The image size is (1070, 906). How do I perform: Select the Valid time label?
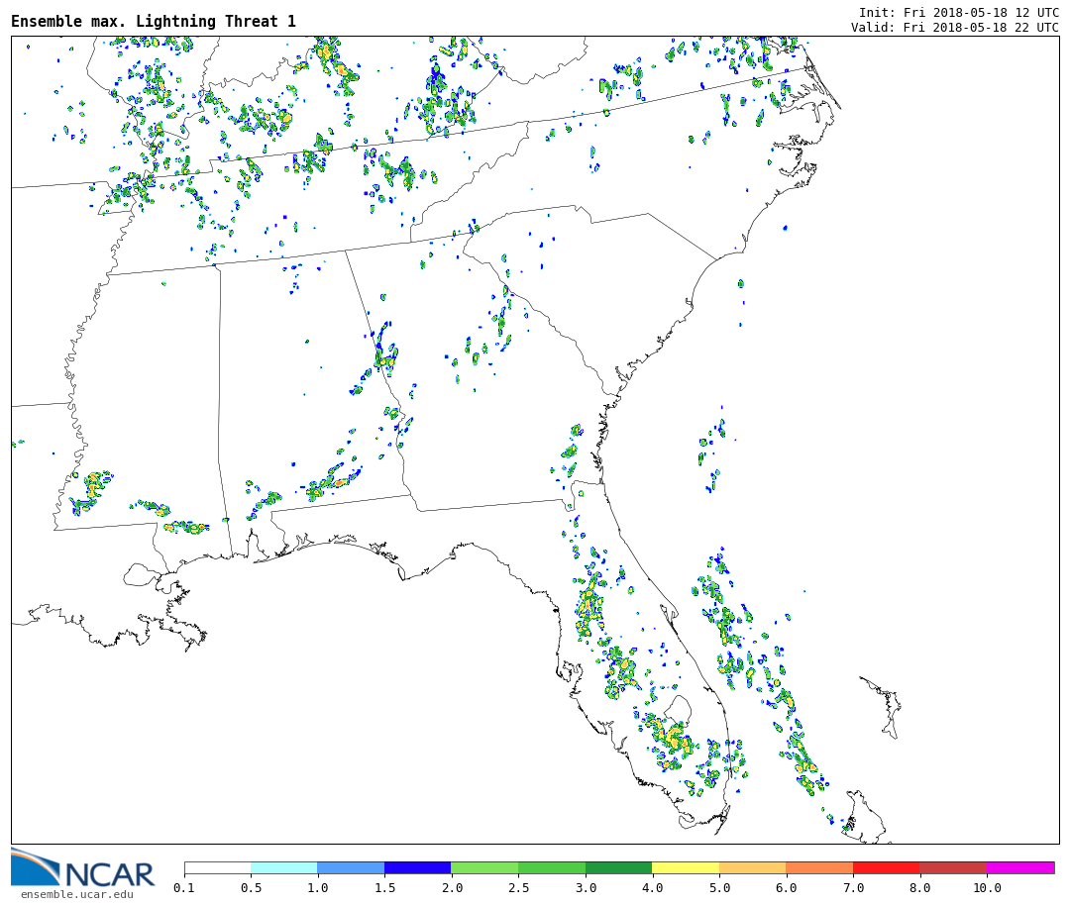pyautogui.click(x=954, y=28)
